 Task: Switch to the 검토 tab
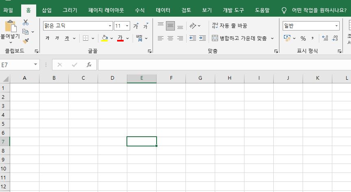click(186, 10)
